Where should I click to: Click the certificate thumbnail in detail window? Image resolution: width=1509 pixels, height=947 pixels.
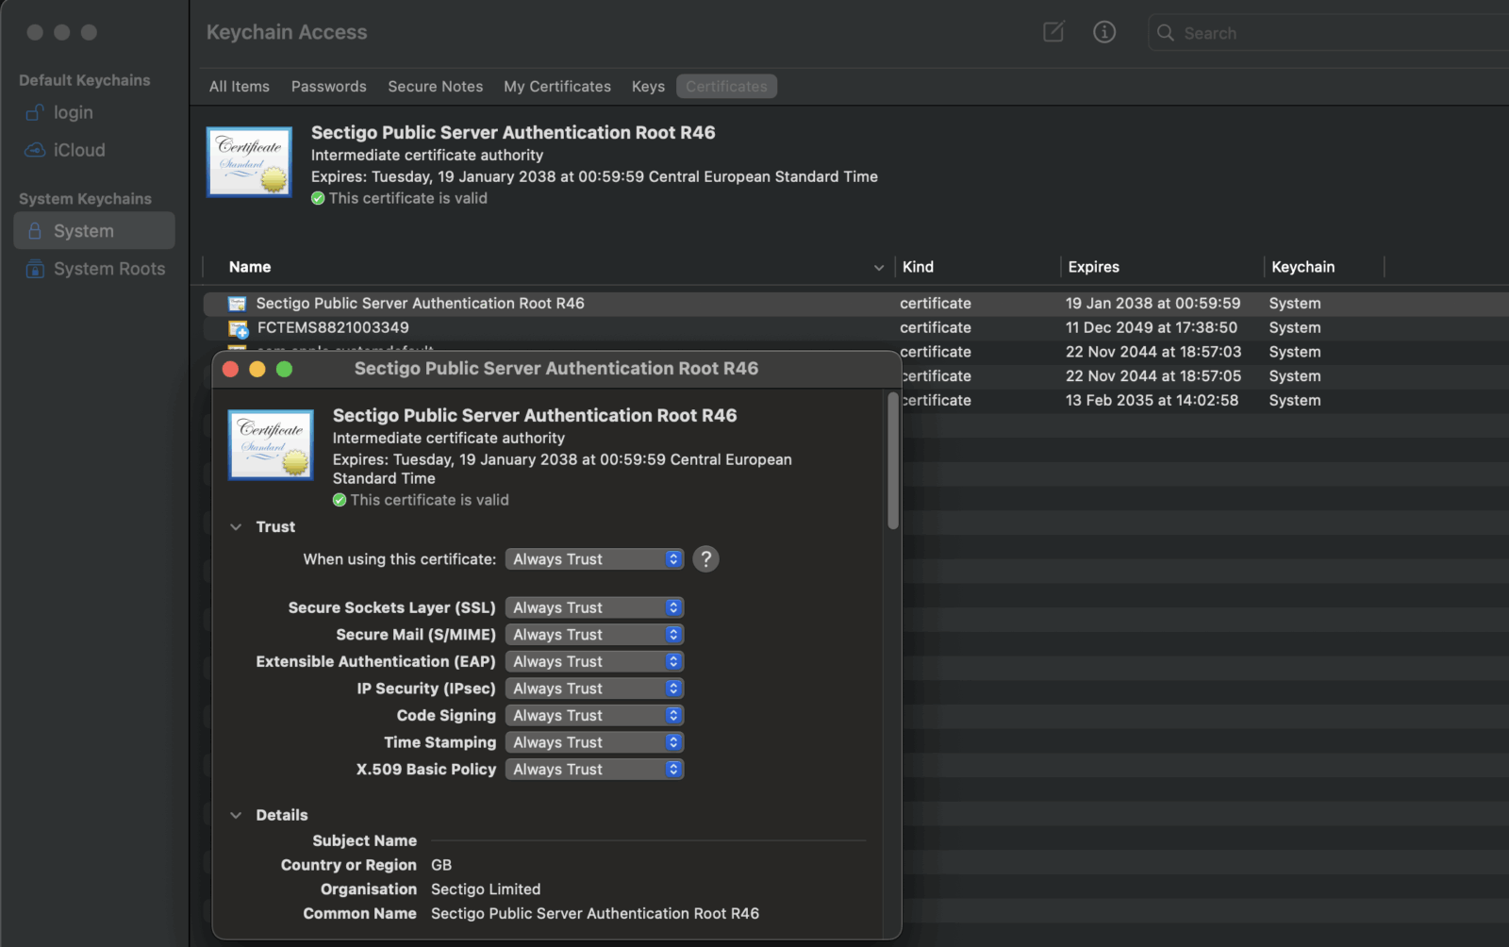coord(271,445)
